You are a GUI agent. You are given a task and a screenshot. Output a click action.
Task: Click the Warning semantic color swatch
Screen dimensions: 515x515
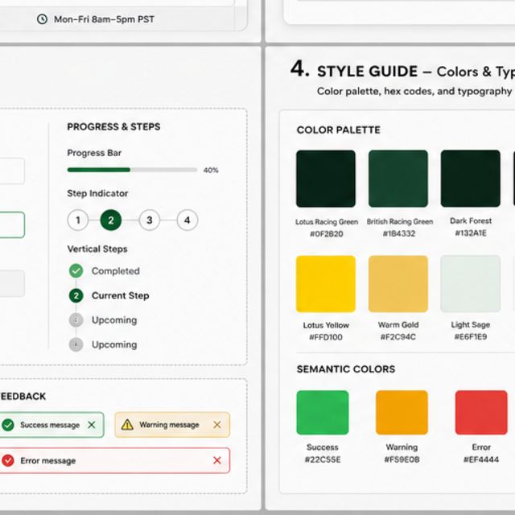402,413
